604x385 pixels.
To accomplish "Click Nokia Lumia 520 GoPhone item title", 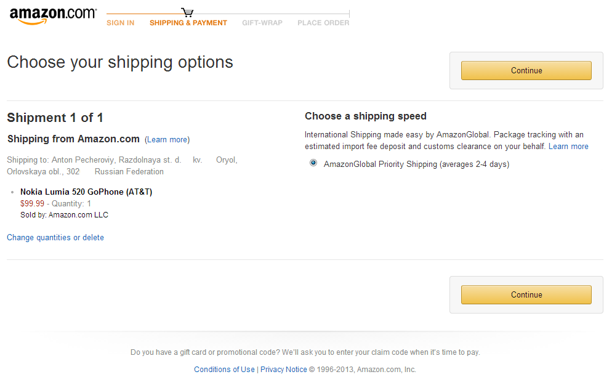I will [x=86, y=192].
